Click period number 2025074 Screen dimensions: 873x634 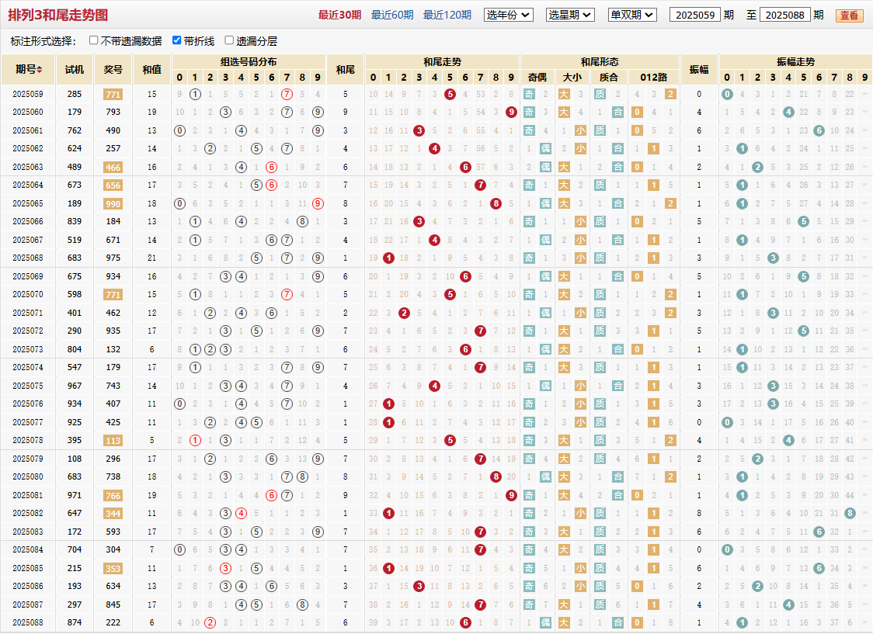(28, 368)
